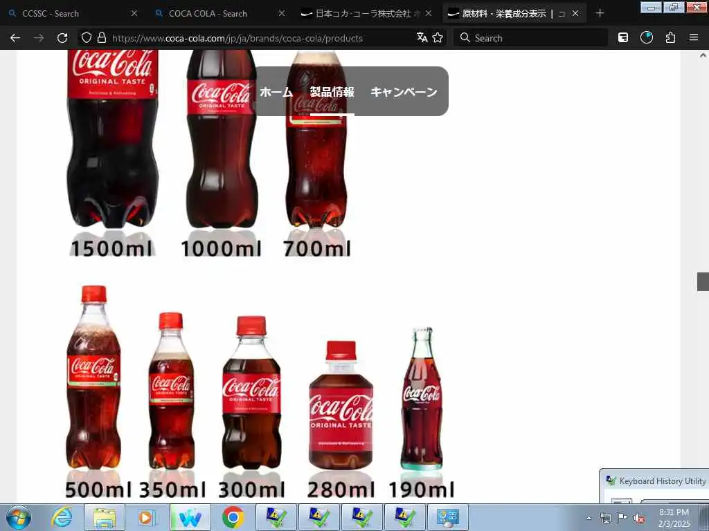Click the network tray icon
This screenshot has width=709, height=531.
pos(605,518)
